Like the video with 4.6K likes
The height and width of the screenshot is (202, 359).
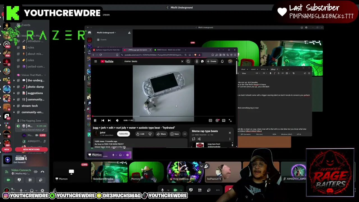point(140,134)
